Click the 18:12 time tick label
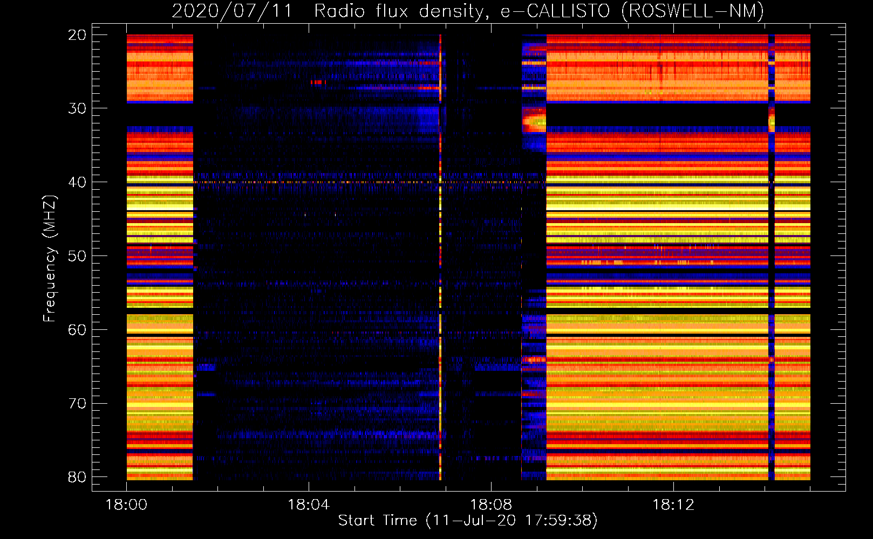 click(x=673, y=505)
